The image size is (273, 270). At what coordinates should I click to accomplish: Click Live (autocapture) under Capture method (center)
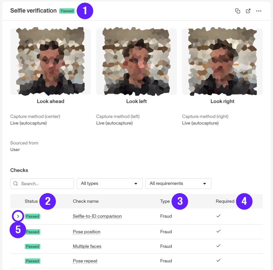pyautogui.click(x=28, y=123)
